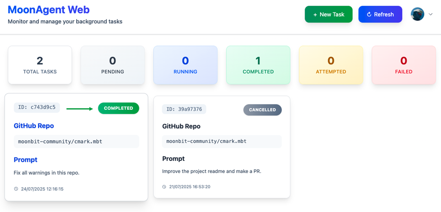Show tasks from the Completed stat card
Image resolution: width=441 pixels, height=212 pixels.
point(258,65)
